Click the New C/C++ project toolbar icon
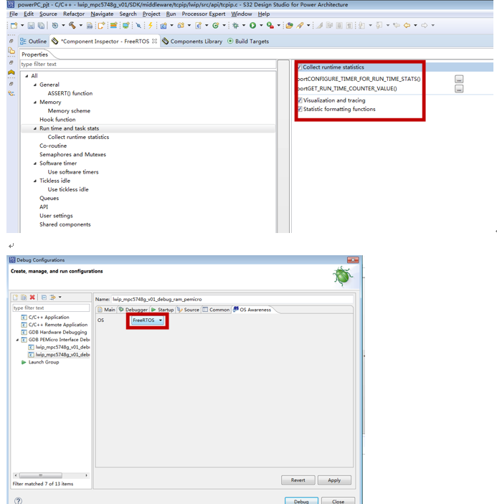The image size is (497, 504). click(164, 25)
